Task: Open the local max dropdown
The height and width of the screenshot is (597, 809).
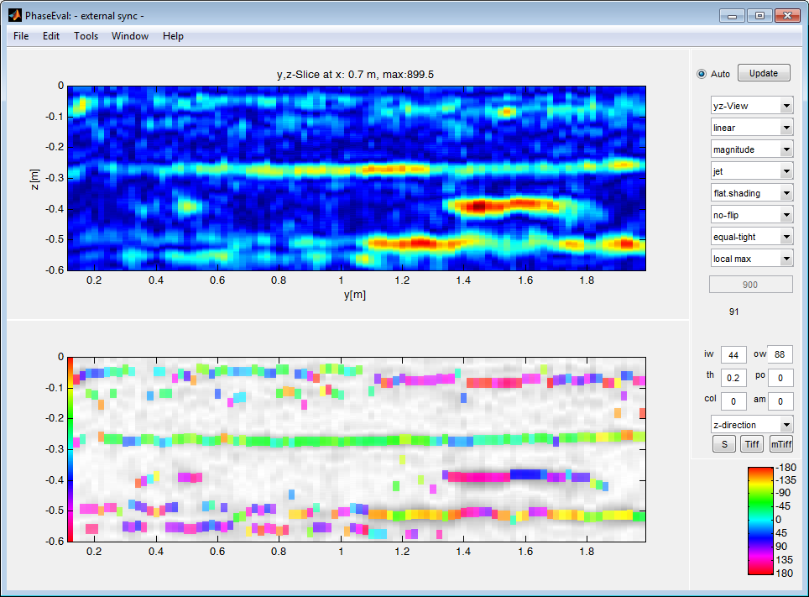Action: click(x=752, y=259)
